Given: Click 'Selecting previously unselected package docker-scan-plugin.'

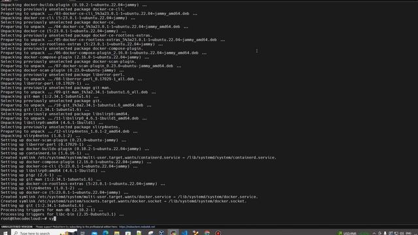Looking at the screenshot, I should coord(68,61).
